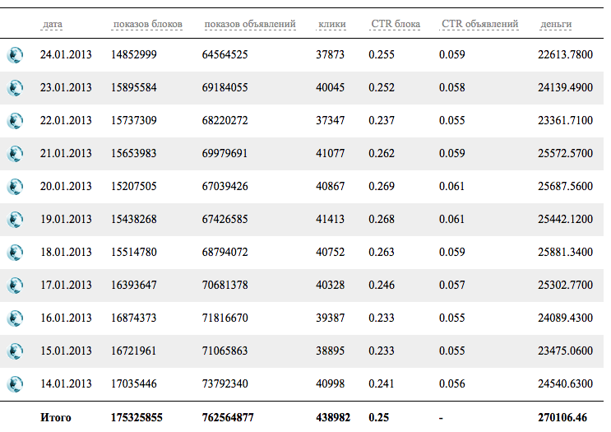This screenshot has width=611, height=432.
Task: Click the 'Итого' total row label
Action: pyautogui.click(x=56, y=418)
